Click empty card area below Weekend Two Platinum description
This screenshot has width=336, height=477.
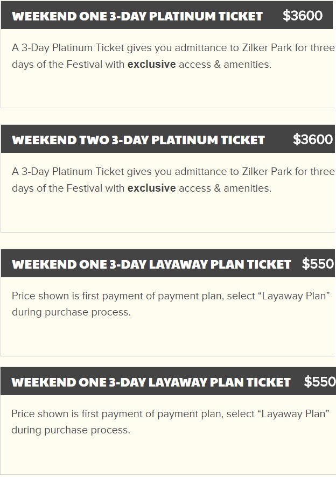pyautogui.click(x=168, y=213)
